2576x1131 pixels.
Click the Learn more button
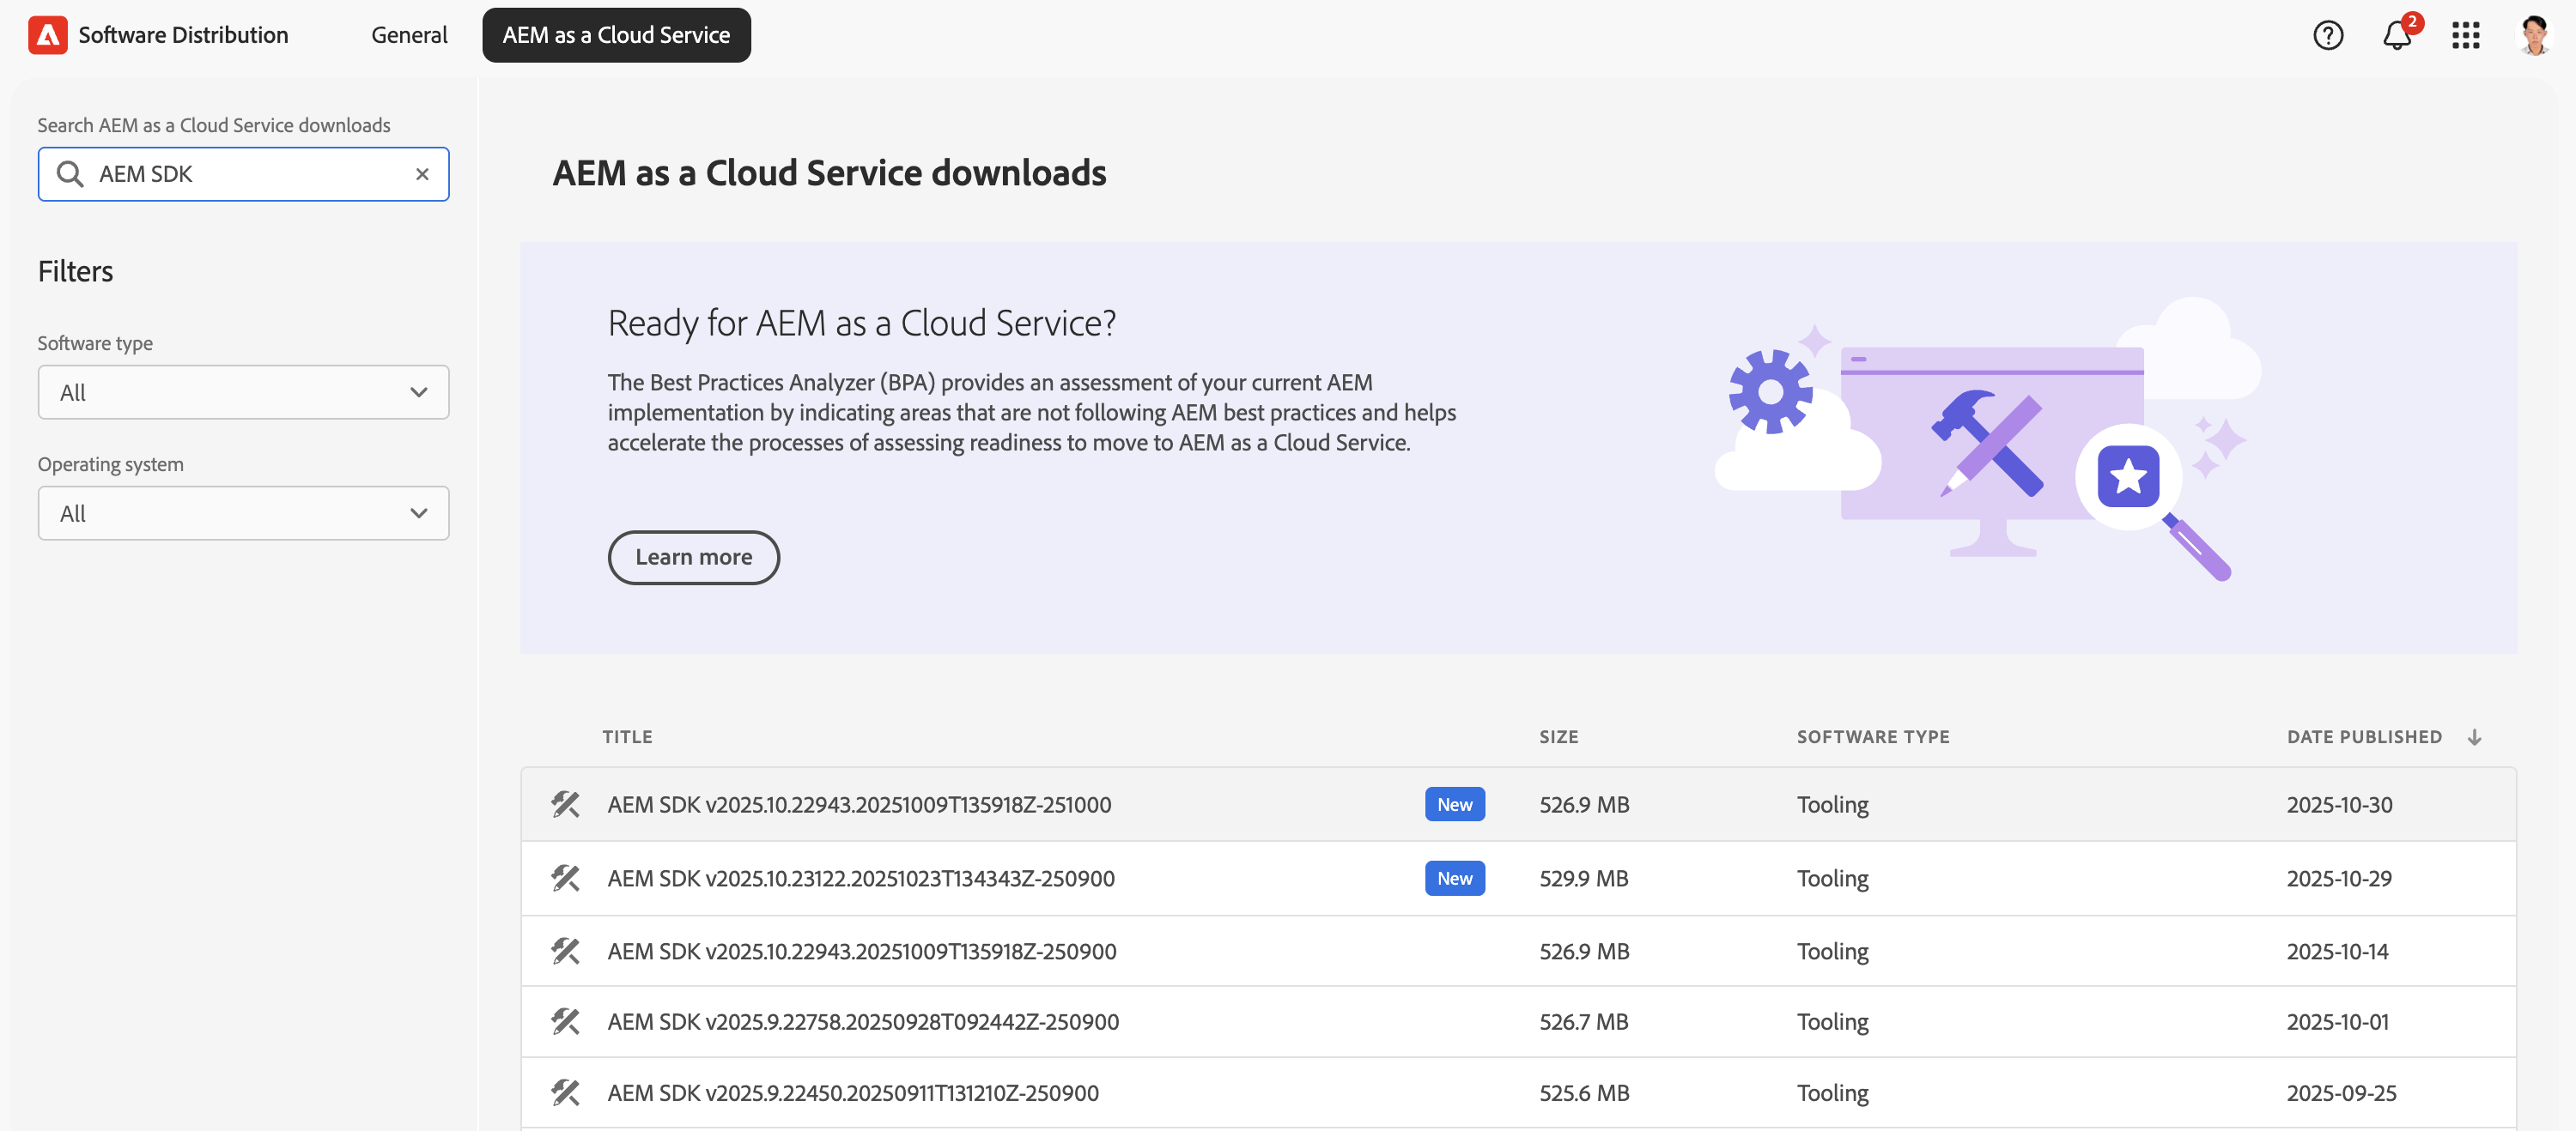693,558
